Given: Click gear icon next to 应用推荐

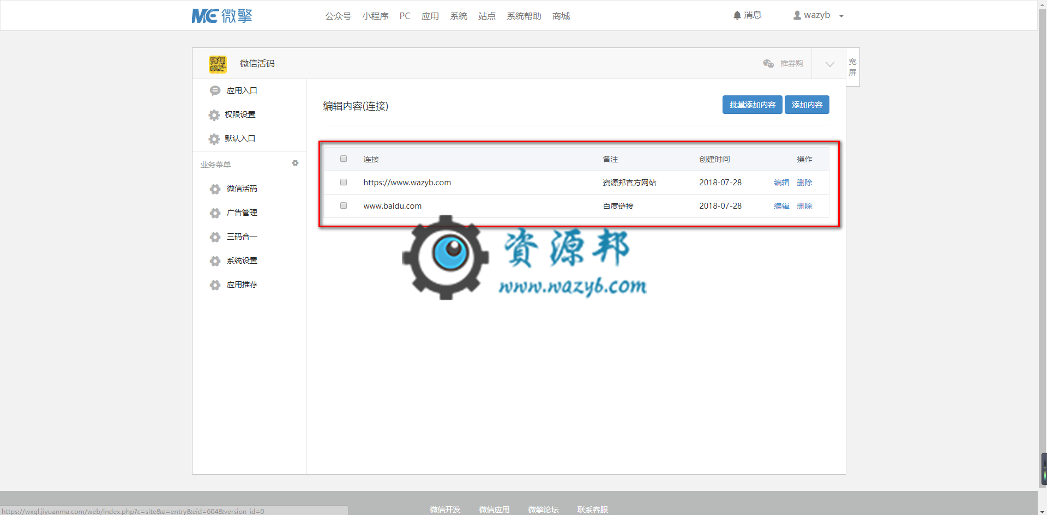Looking at the screenshot, I should point(215,285).
